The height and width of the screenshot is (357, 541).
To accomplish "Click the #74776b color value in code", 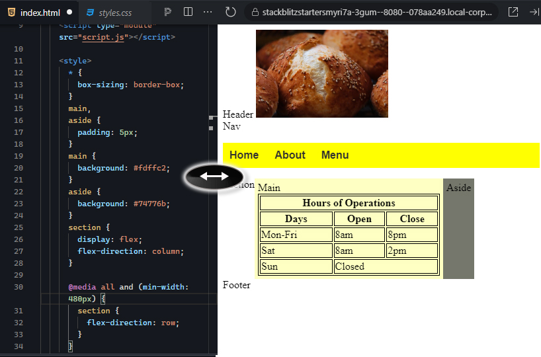I will [149, 204].
